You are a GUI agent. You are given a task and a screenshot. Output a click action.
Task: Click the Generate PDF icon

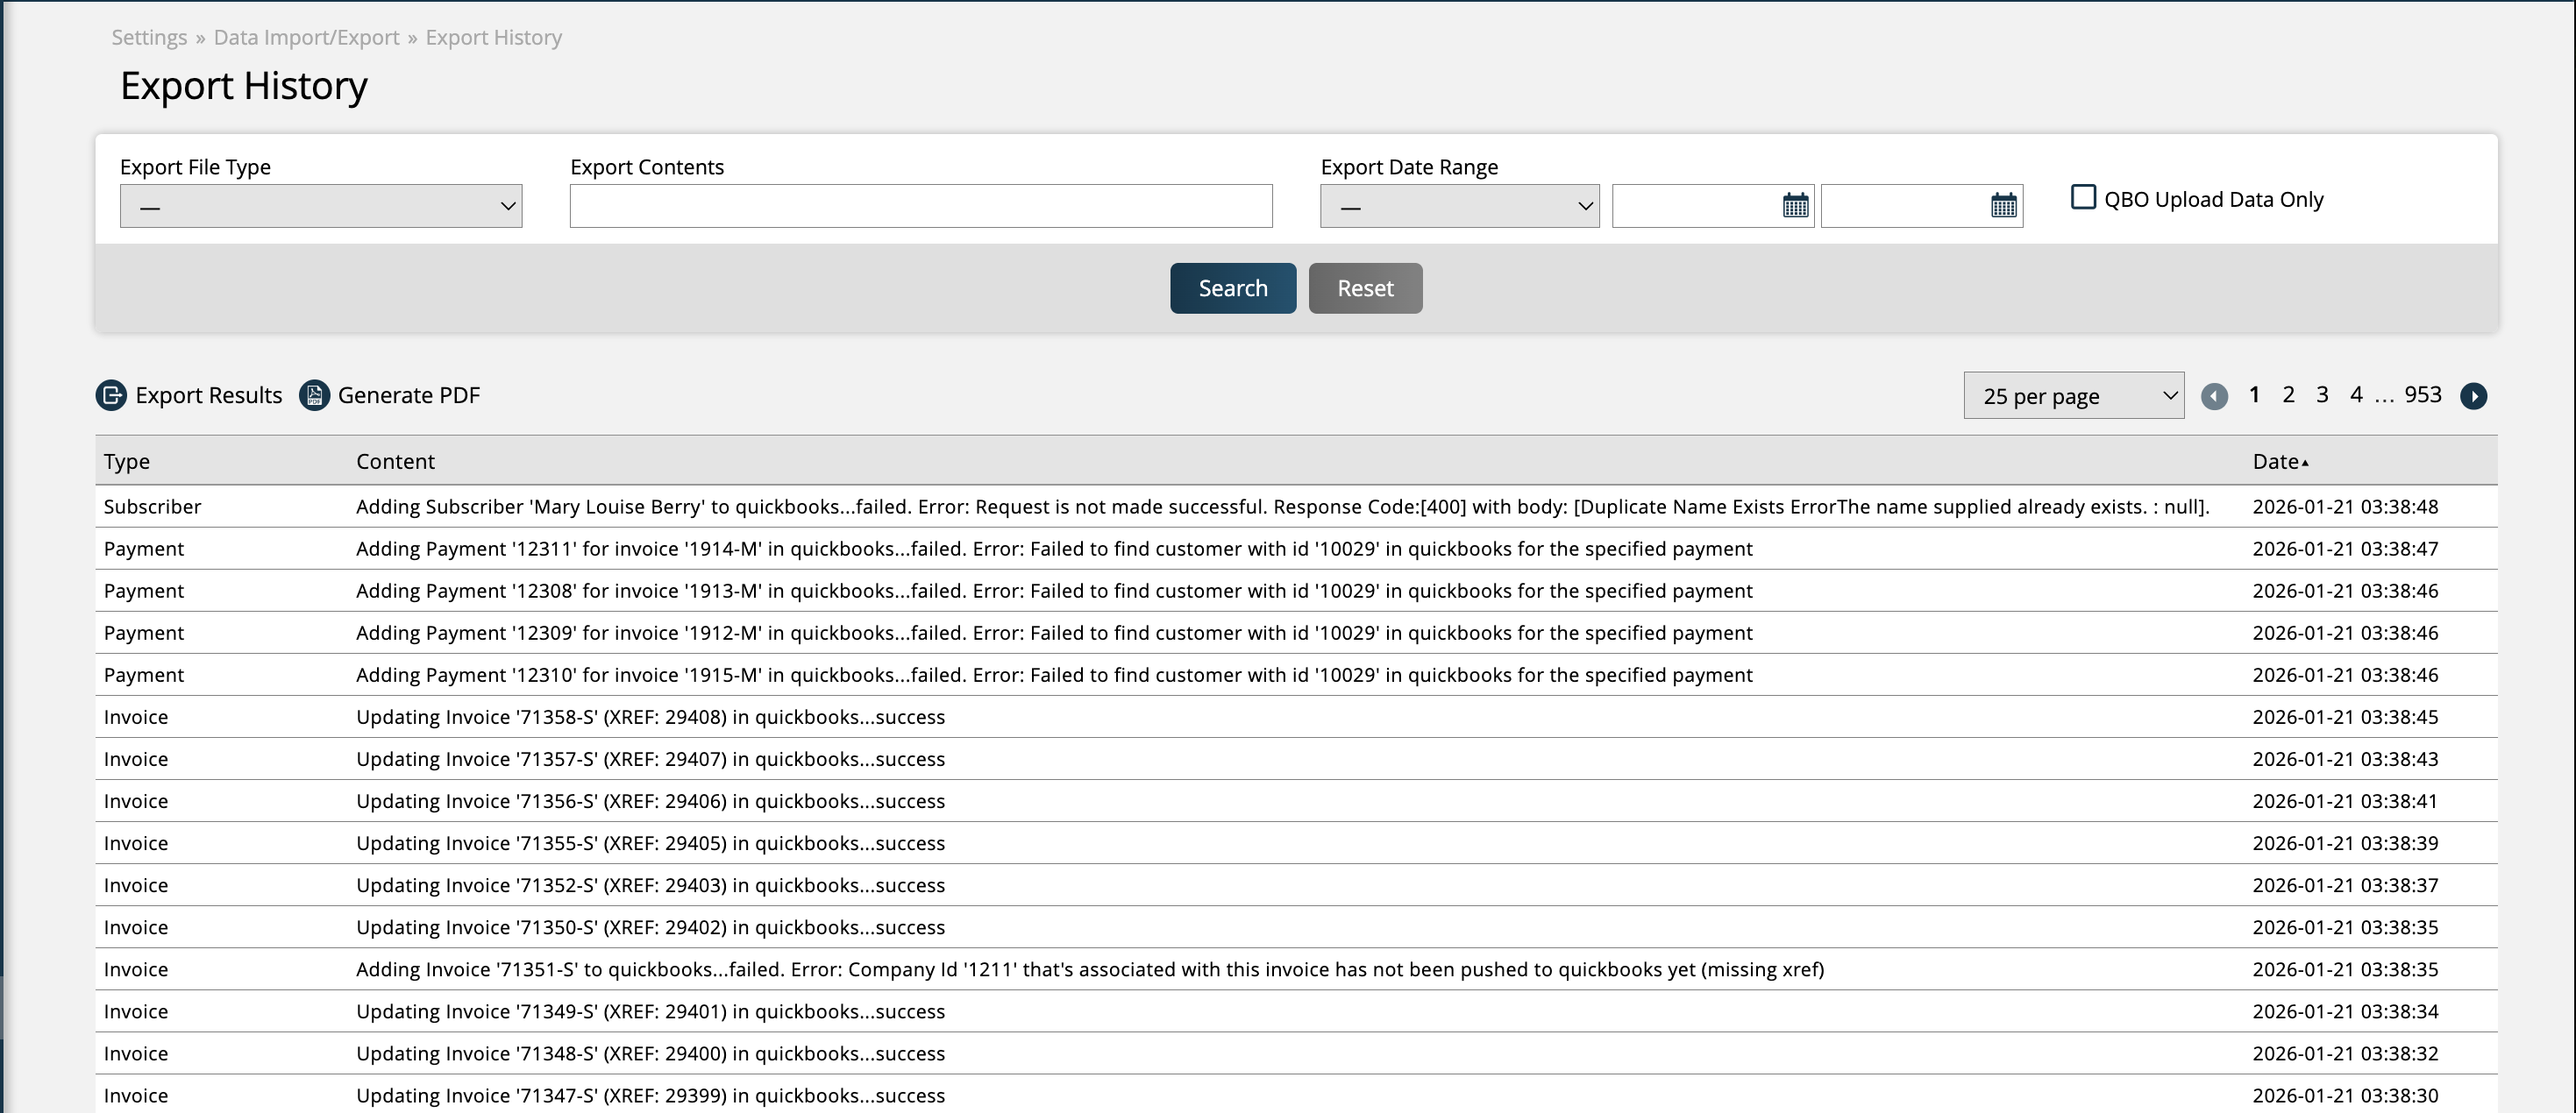click(314, 395)
